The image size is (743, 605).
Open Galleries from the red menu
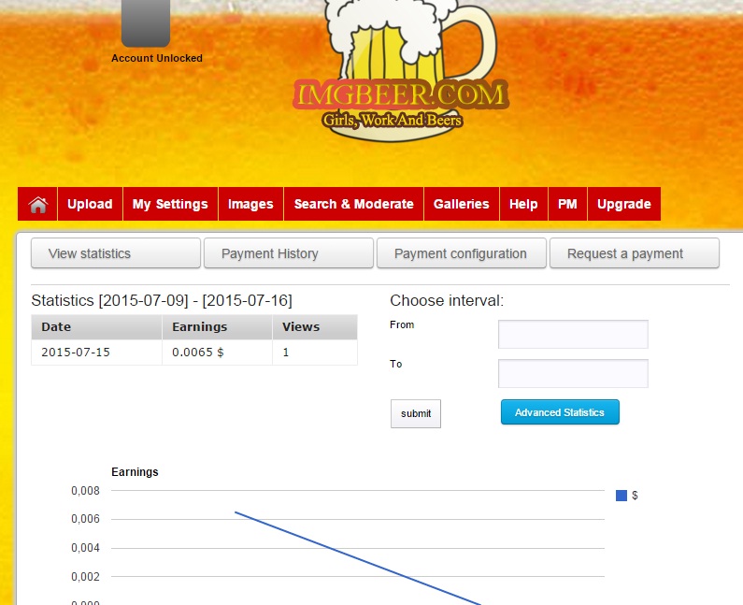[x=461, y=205]
